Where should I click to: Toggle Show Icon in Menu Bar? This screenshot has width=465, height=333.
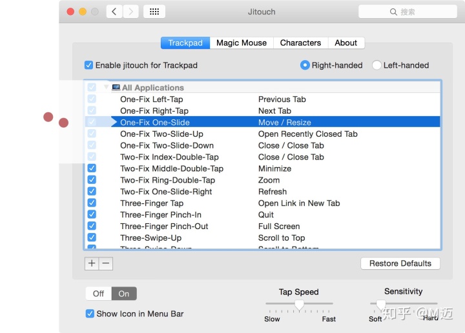click(90, 314)
